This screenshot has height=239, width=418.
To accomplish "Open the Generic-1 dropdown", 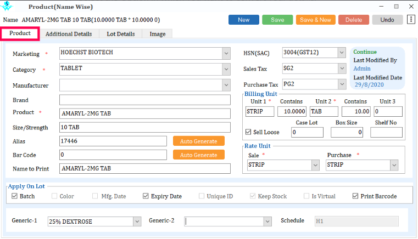I will pyautogui.click(x=136, y=221).
